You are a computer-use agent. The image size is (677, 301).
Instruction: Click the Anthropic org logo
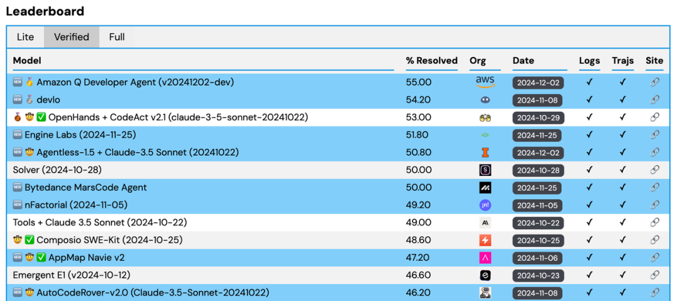485,223
